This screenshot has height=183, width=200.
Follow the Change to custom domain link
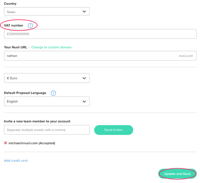click(51, 47)
